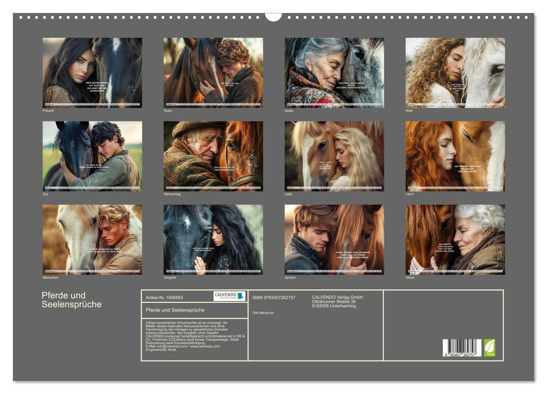Select the Welt thumbnail with white horse

455,73
